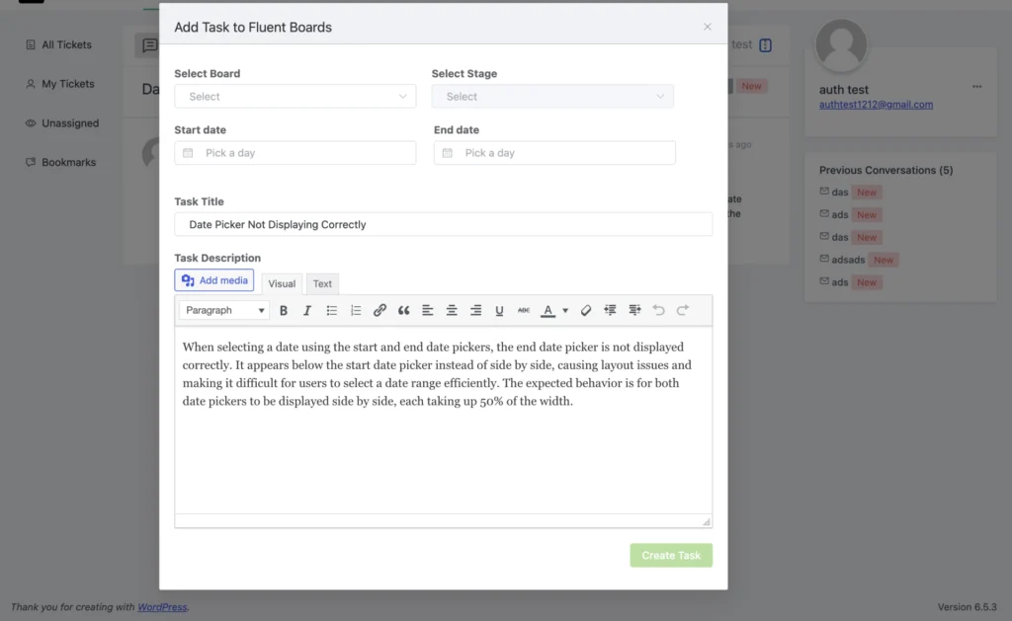Open the customer options three-dot menu

click(977, 87)
